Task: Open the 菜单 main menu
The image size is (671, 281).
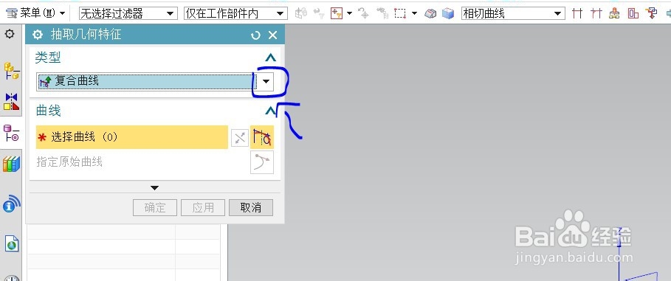Action: click(x=36, y=13)
